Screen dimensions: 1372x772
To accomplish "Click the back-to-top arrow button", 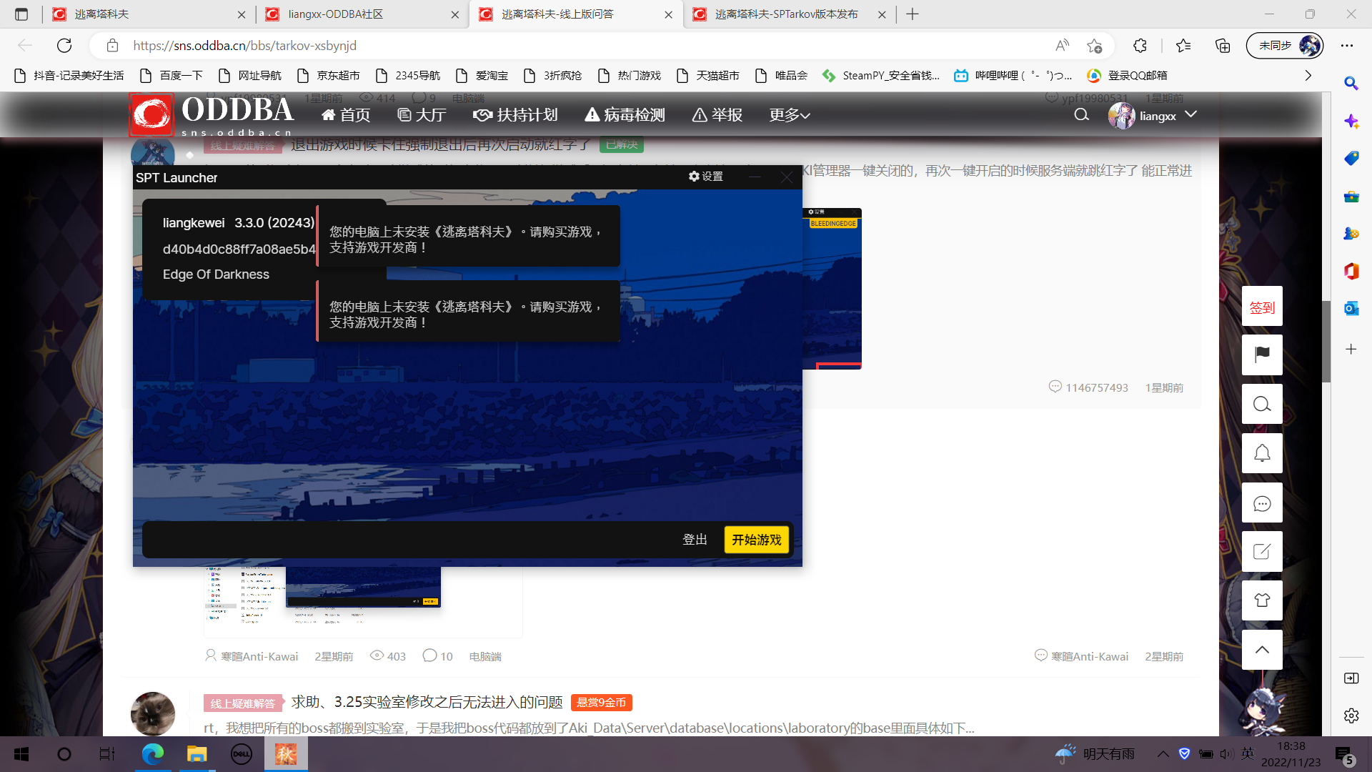I will coord(1262,650).
